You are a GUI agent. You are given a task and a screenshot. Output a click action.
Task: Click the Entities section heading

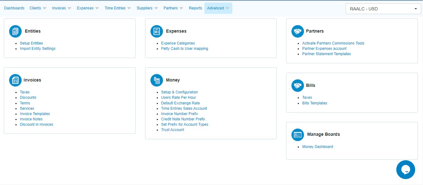(33, 31)
